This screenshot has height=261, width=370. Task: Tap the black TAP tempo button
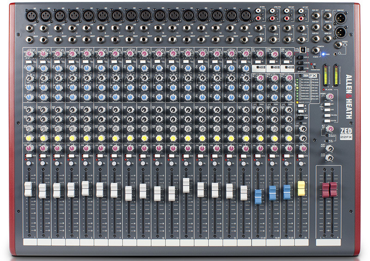pos(301,118)
